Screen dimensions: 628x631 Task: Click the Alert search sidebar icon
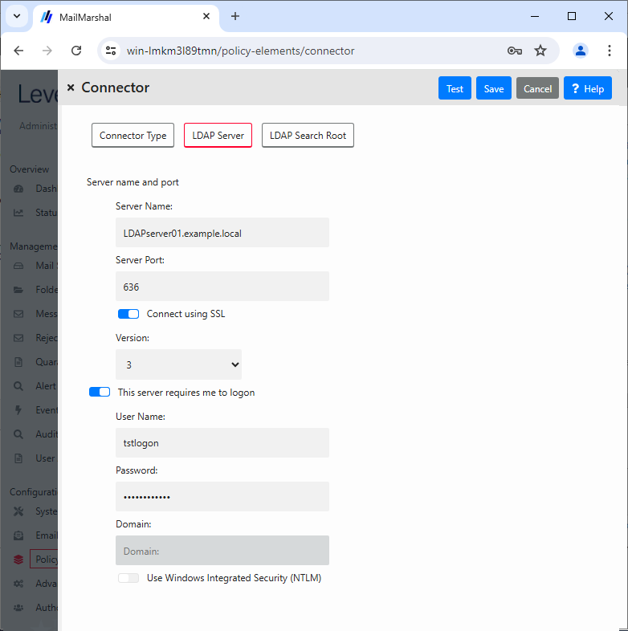click(x=18, y=386)
